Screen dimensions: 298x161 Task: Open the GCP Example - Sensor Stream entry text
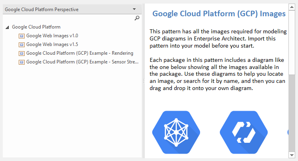[x=82, y=62]
